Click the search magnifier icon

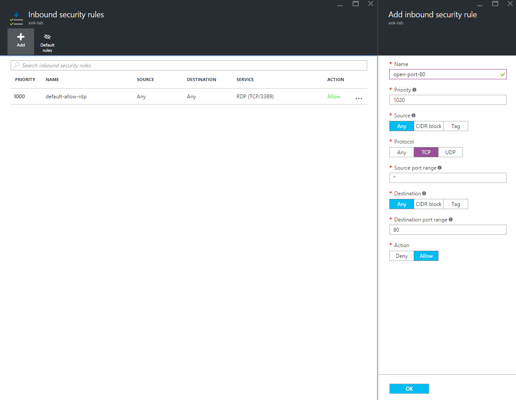[x=16, y=65]
